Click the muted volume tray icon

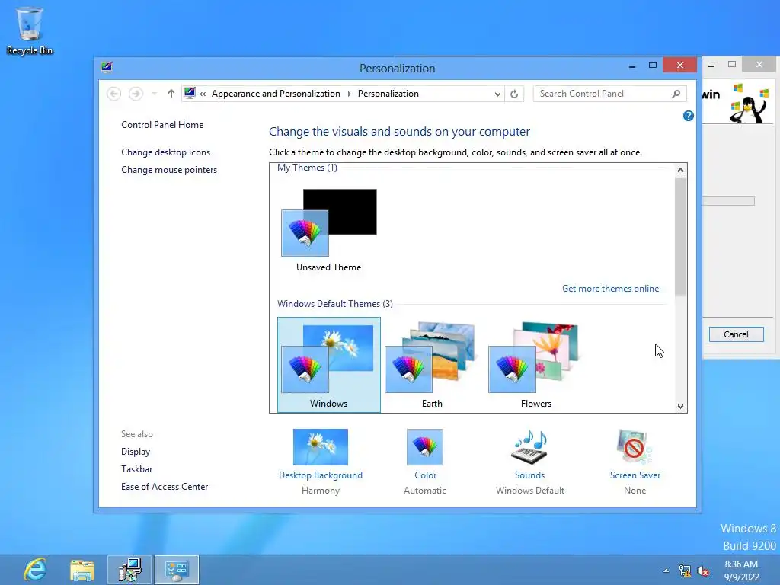(703, 571)
